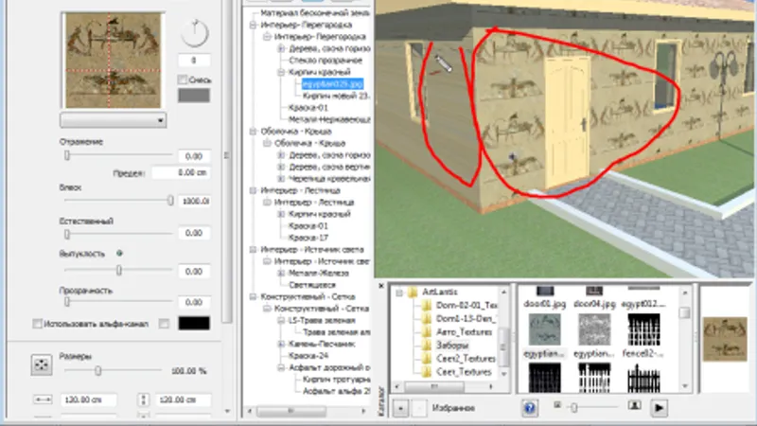Click the horizontal size link icon

[x=43, y=399]
